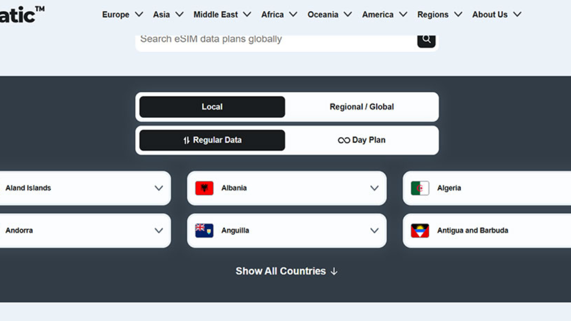Open the Europe navigation menu
This screenshot has width=571, height=321.
pos(122,15)
